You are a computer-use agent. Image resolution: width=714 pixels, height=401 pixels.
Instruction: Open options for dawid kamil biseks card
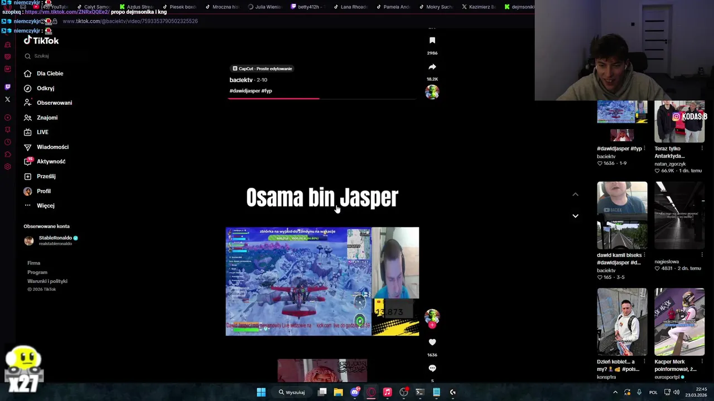coord(645,255)
